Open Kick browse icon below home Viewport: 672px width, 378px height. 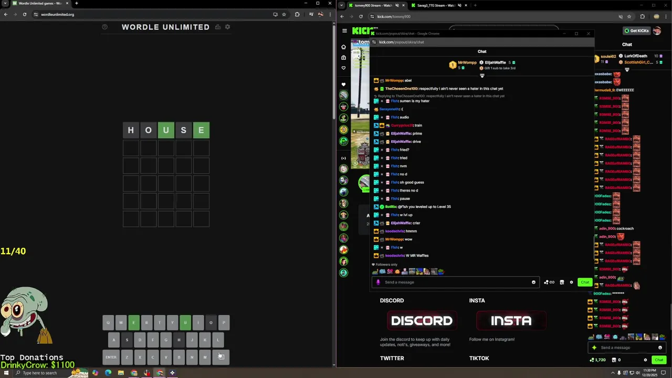coord(343,57)
